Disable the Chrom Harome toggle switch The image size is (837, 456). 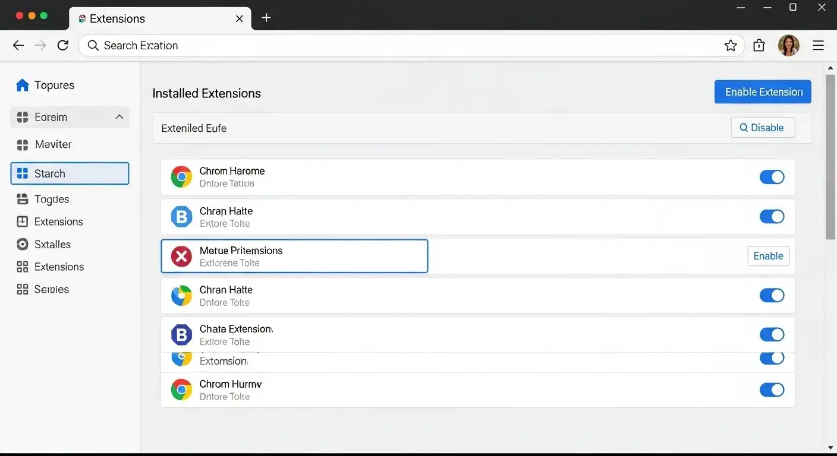[772, 177]
